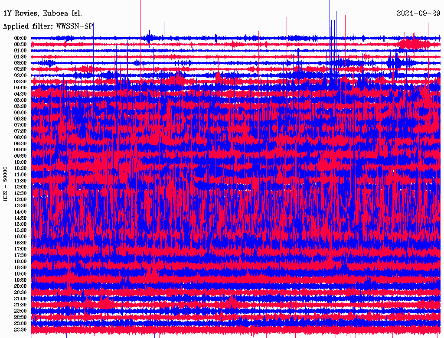The image size is (444, 338).
Task: Choose the 22:00 time row label
Action: tap(20, 311)
